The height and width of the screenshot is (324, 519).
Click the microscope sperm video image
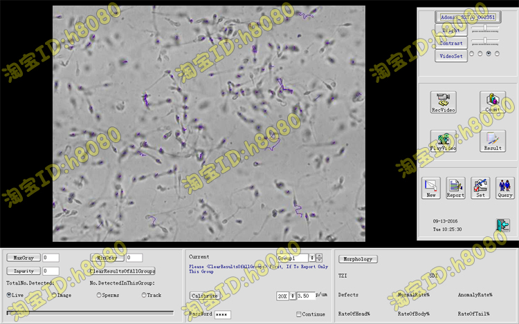tap(209, 124)
